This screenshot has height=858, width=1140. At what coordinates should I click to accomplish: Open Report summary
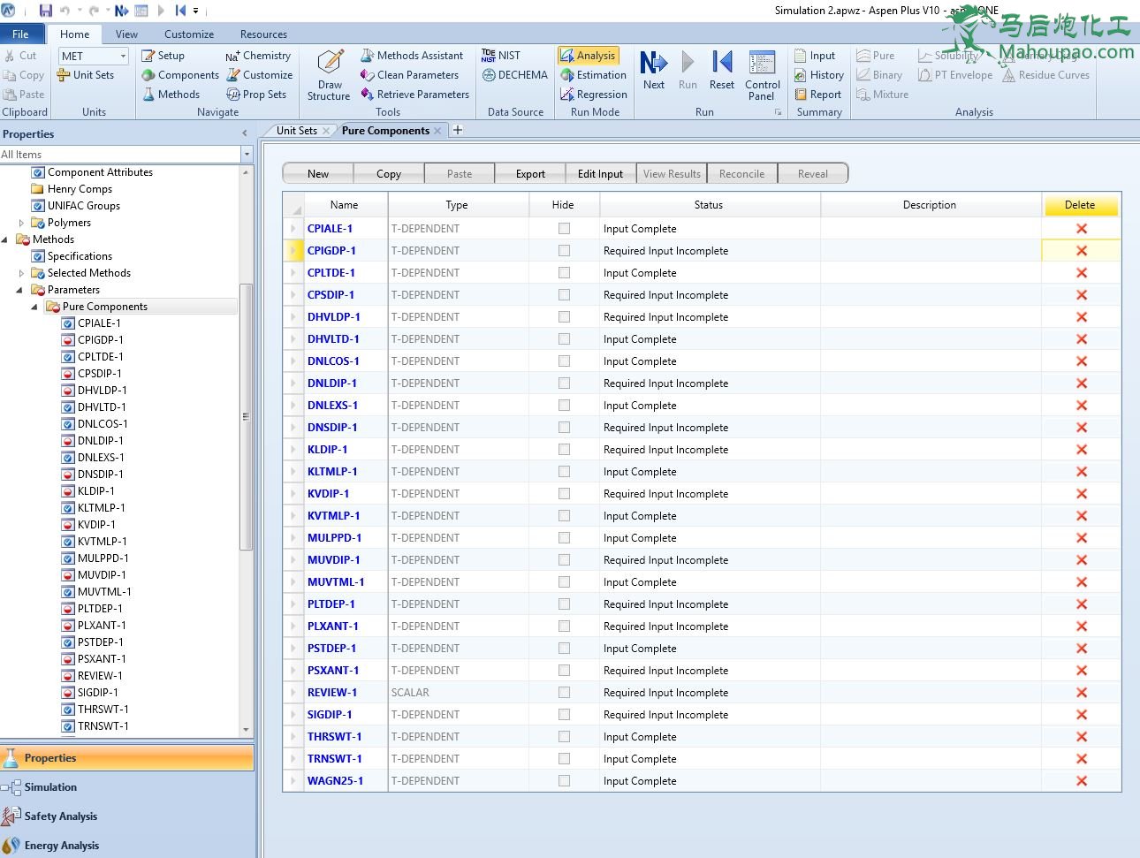[x=817, y=95]
